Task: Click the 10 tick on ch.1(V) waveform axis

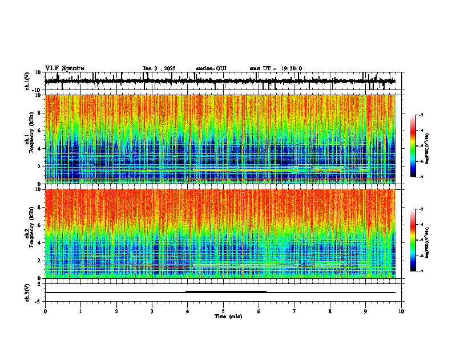Action: point(38,72)
